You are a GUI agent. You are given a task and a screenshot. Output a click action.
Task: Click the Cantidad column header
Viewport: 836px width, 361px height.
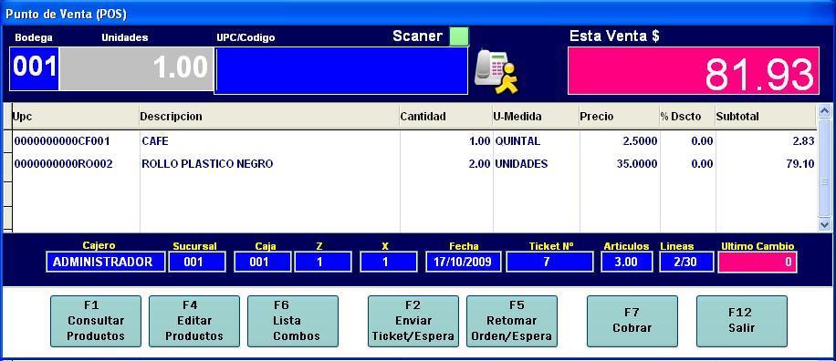coord(445,117)
